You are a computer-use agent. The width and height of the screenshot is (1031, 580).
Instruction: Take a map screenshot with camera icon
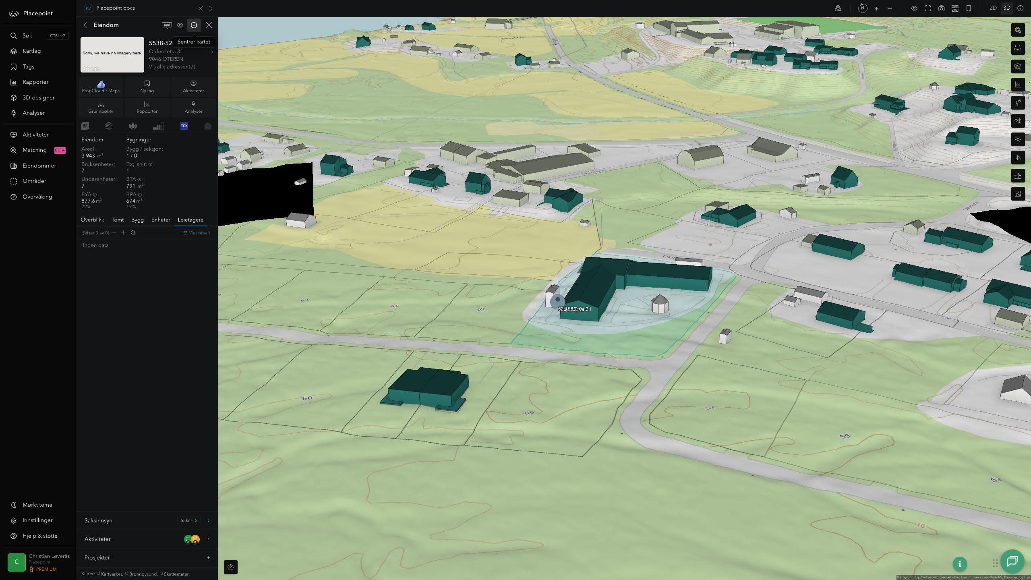click(942, 8)
